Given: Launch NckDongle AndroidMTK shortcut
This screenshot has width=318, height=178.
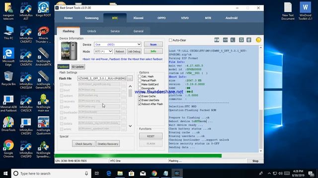Looking at the screenshot, I should pyautogui.click(x=43, y=57).
